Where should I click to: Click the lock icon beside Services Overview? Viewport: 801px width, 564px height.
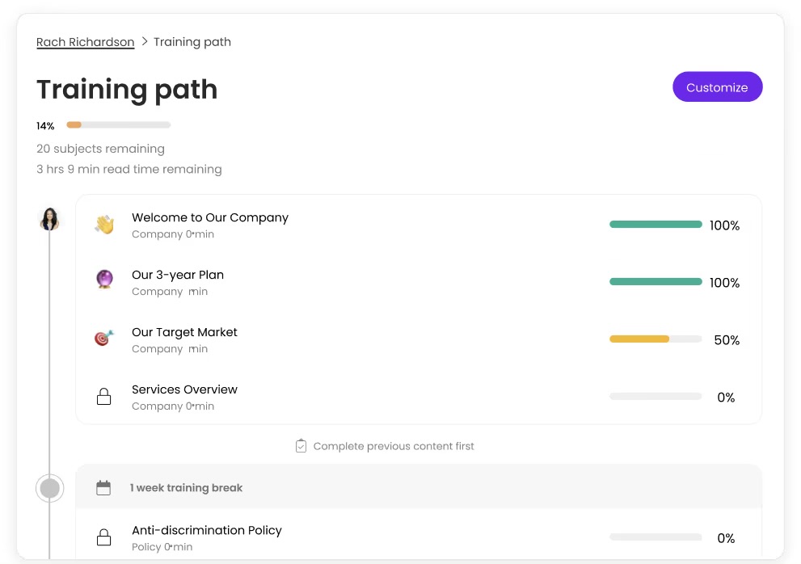click(x=103, y=397)
